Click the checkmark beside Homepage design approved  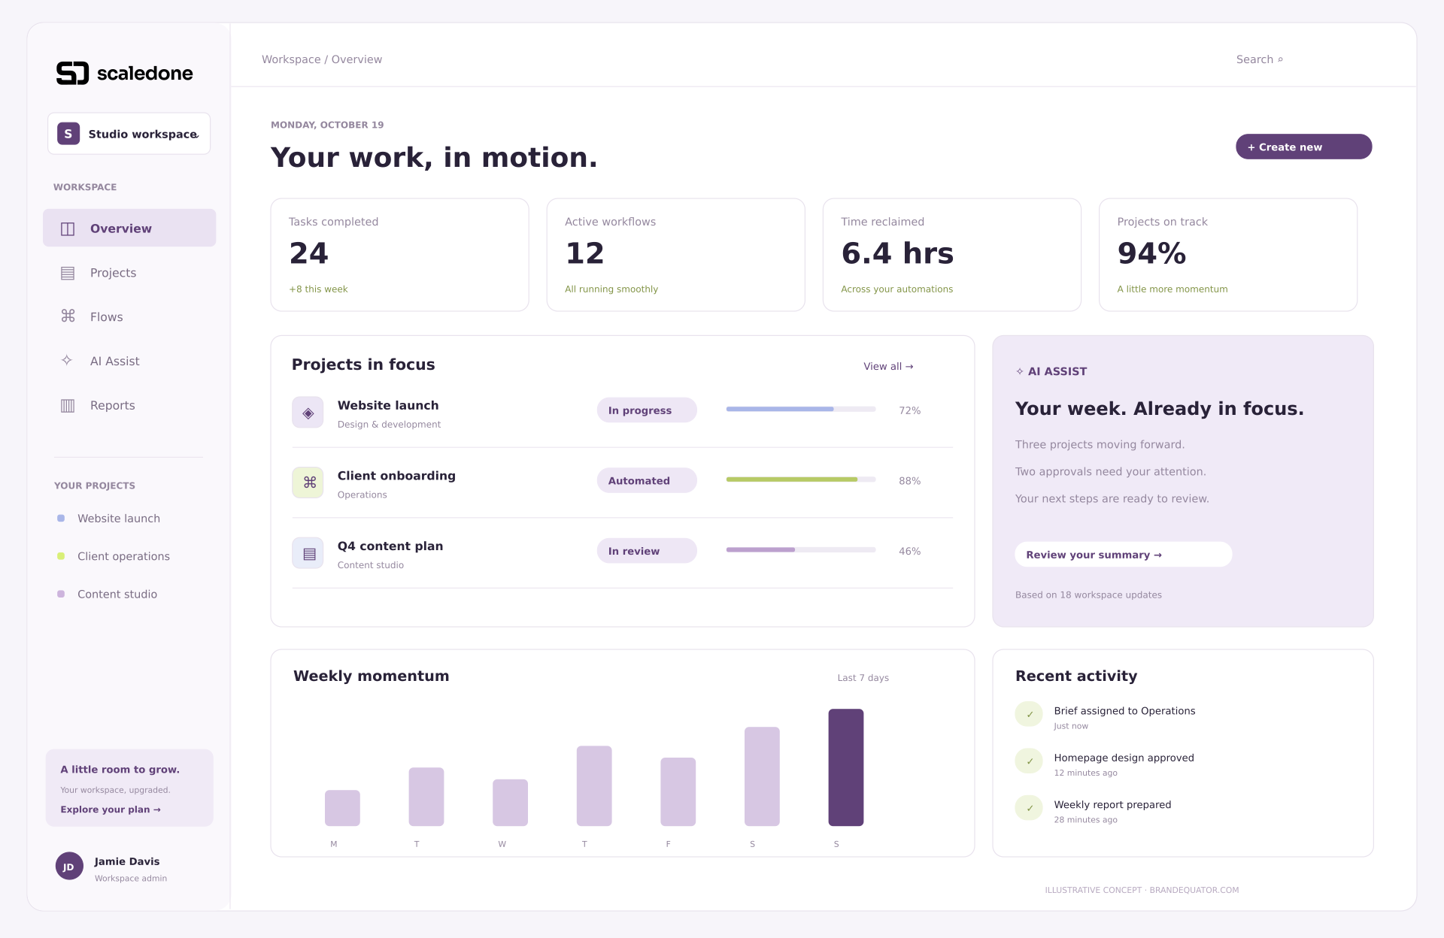click(x=1029, y=761)
